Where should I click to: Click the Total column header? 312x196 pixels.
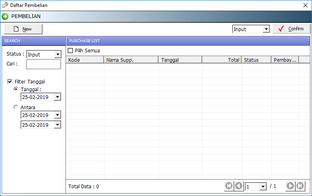coord(222,60)
